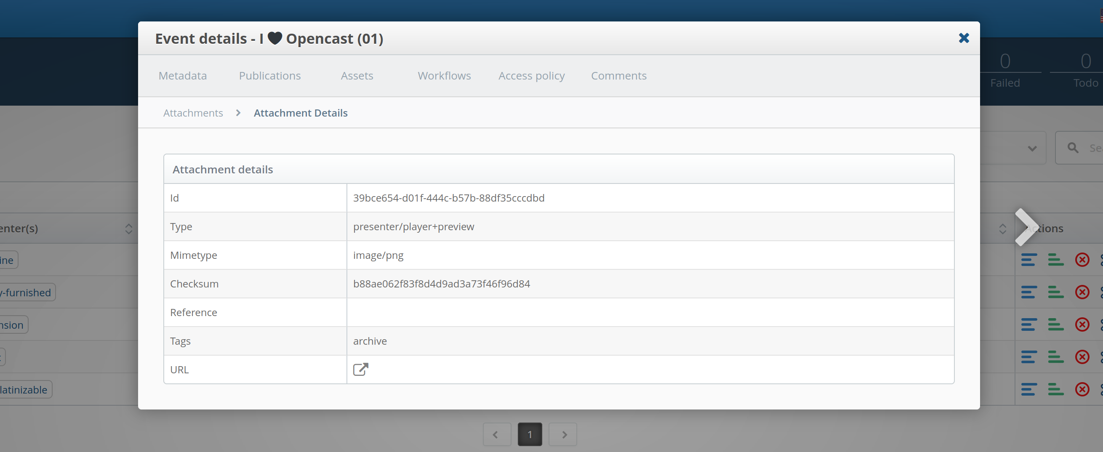Viewport: 1103px width, 452px height.
Task: Click the search magnifier icon
Action: (x=1073, y=147)
